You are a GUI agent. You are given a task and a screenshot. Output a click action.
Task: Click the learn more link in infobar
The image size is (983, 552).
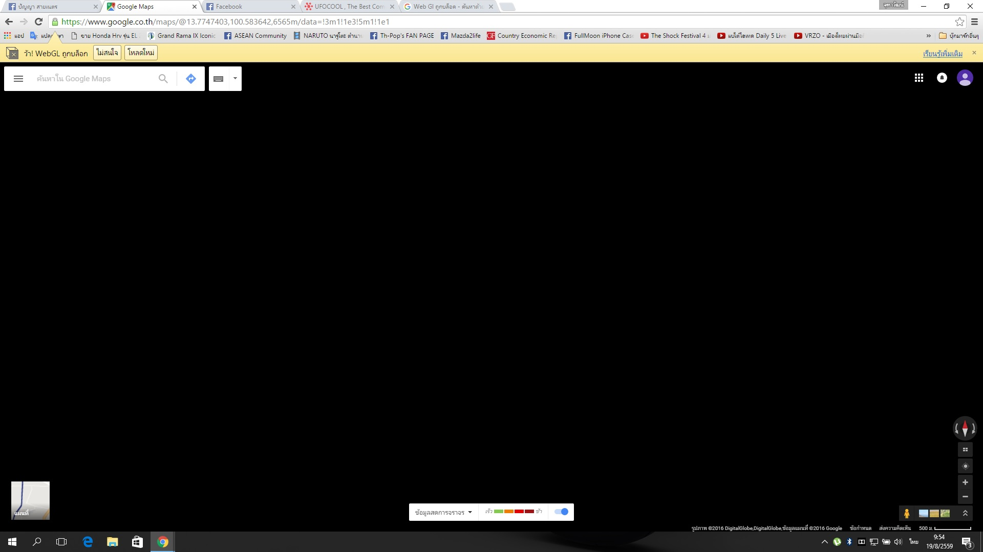coord(943,54)
